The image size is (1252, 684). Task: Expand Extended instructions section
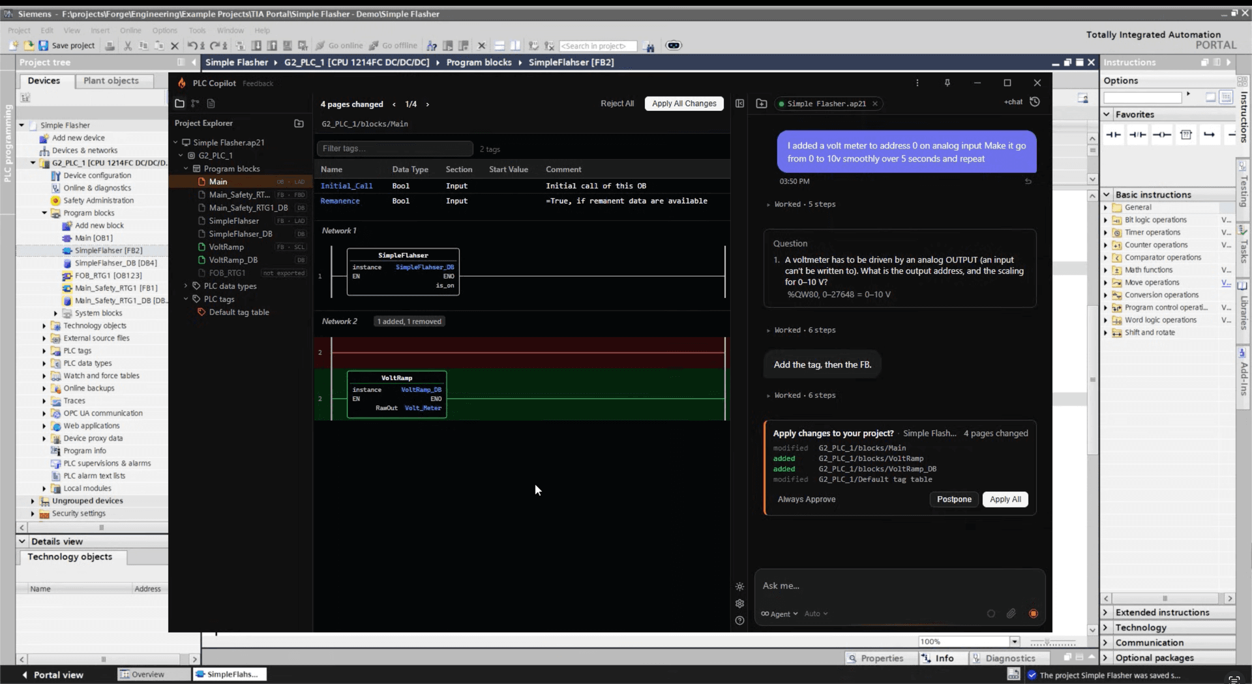click(x=1106, y=612)
